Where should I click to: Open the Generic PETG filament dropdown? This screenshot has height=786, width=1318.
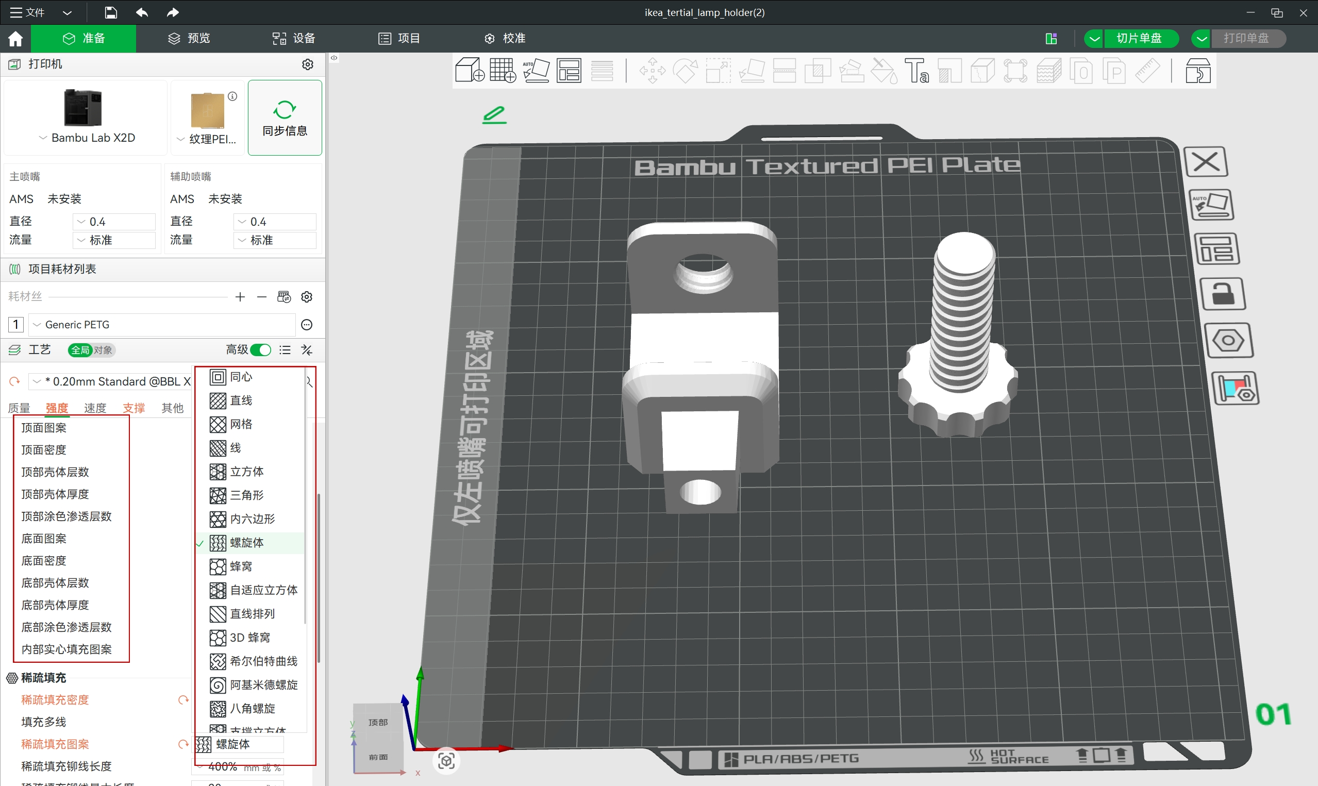(x=161, y=325)
